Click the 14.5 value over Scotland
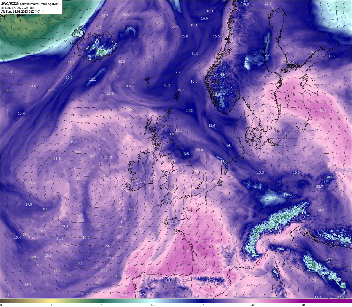This screenshot has height=307, width=352. pyautogui.click(x=170, y=134)
